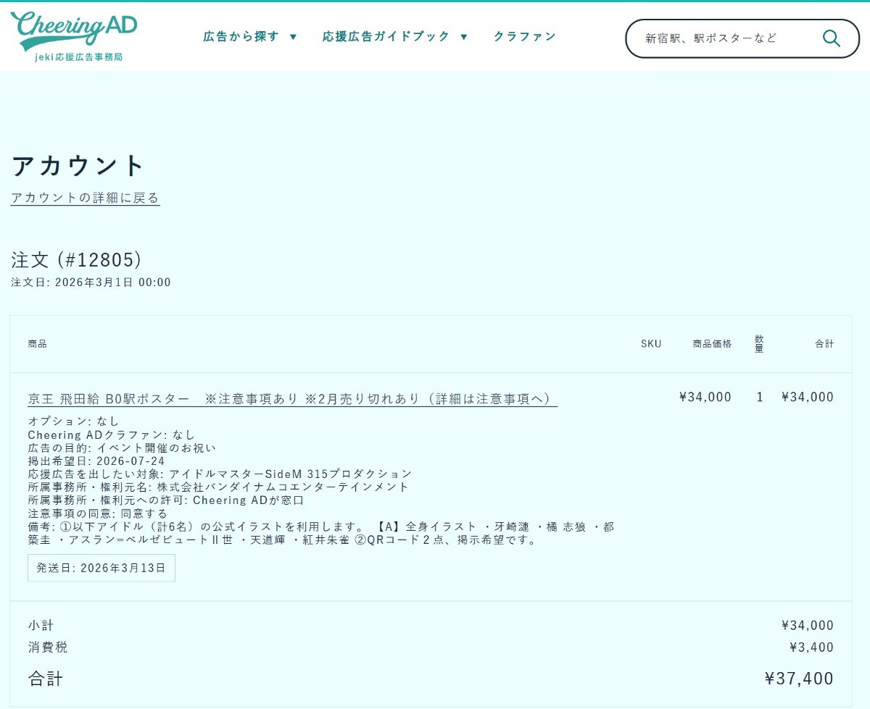Click the 商品価格 column header
Viewport: 870px width, 709px height.
tap(712, 344)
